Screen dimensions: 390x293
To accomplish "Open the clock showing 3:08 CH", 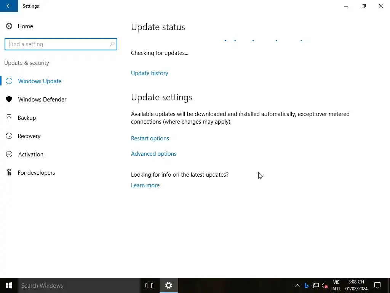I will [356, 285].
